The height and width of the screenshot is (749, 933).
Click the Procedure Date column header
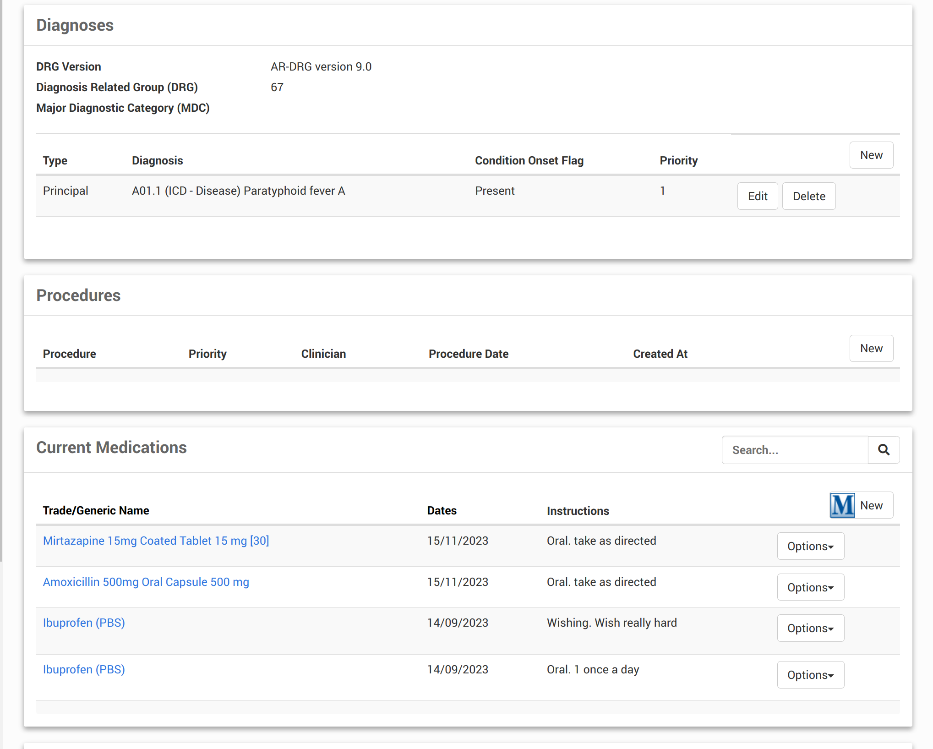click(468, 354)
